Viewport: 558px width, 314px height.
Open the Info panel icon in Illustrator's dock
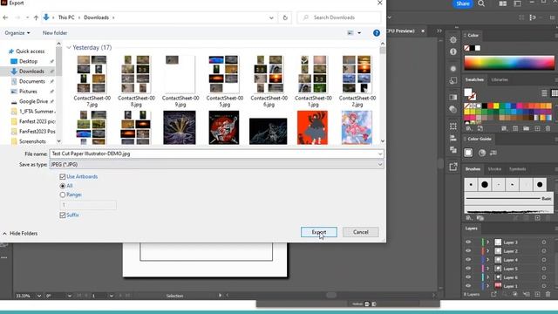(453, 51)
